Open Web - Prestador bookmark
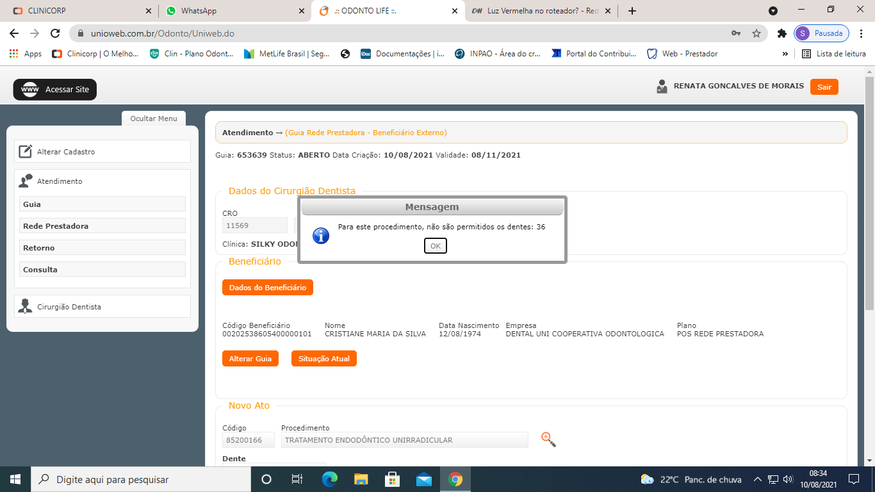This screenshot has height=492, width=875. tap(683, 54)
